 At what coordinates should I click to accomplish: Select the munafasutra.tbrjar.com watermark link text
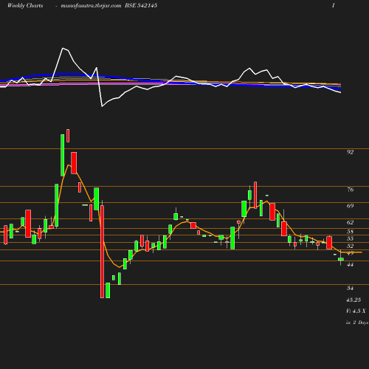(x=91, y=6)
